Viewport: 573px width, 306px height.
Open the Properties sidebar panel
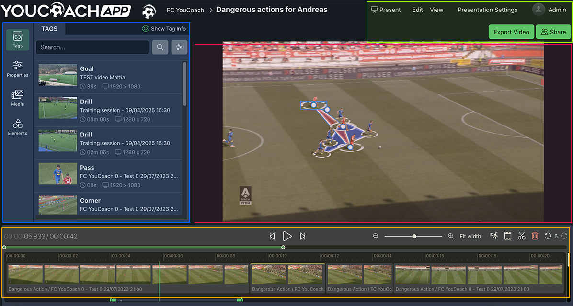pyautogui.click(x=18, y=68)
